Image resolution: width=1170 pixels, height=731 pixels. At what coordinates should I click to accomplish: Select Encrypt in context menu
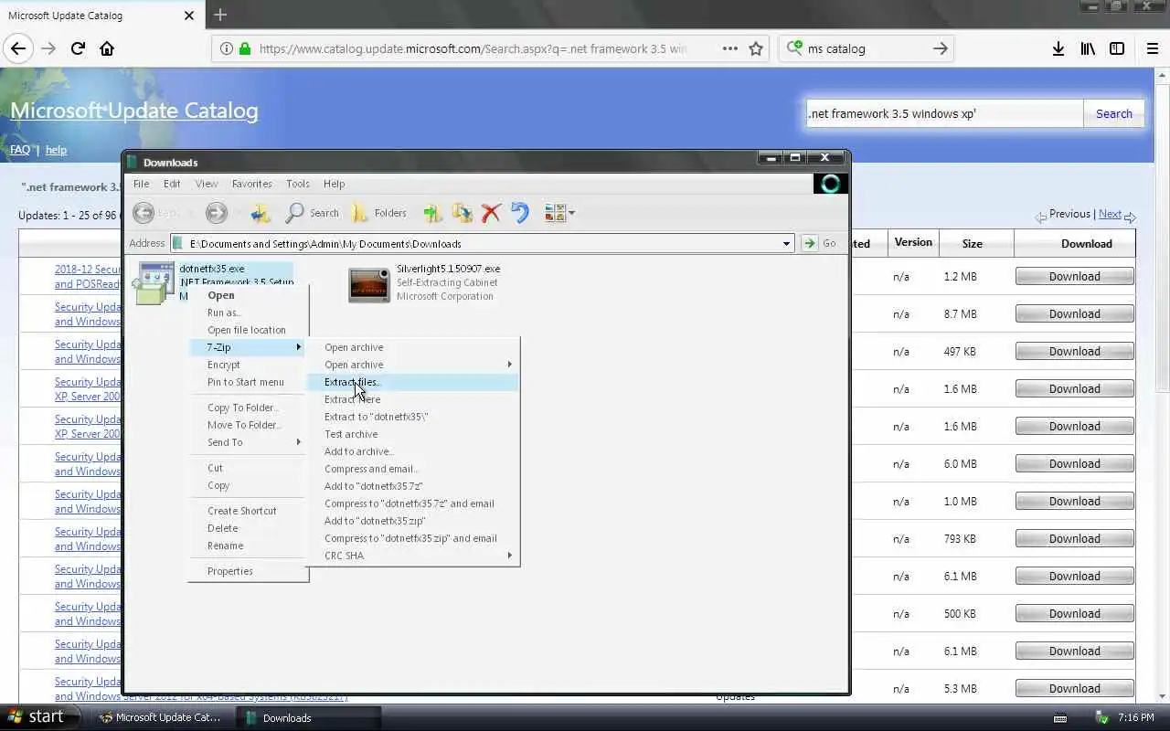[x=248, y=365]
